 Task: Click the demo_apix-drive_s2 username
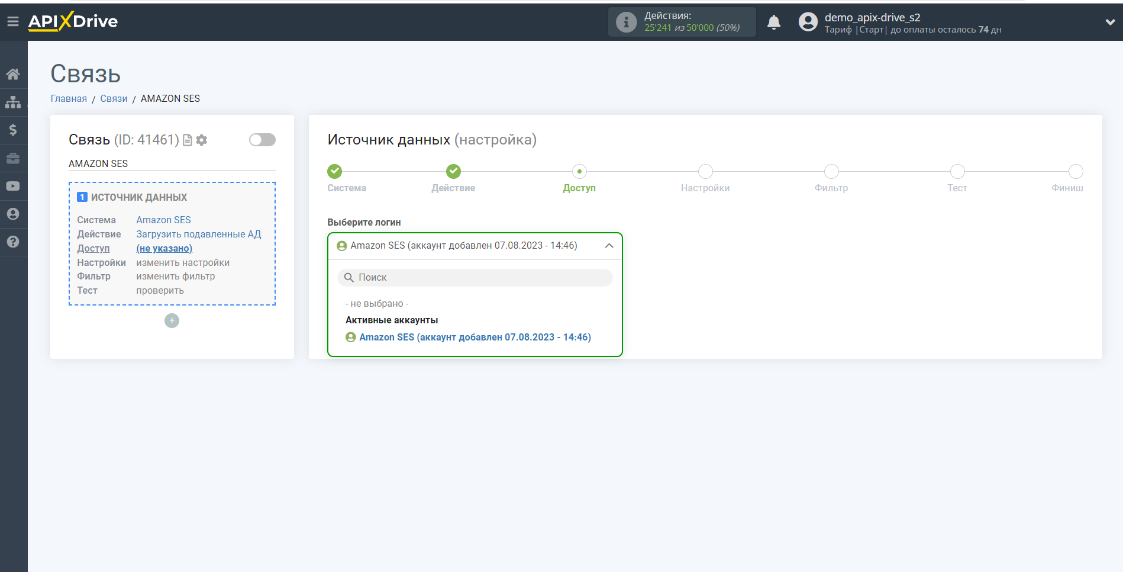pos(873,17)
